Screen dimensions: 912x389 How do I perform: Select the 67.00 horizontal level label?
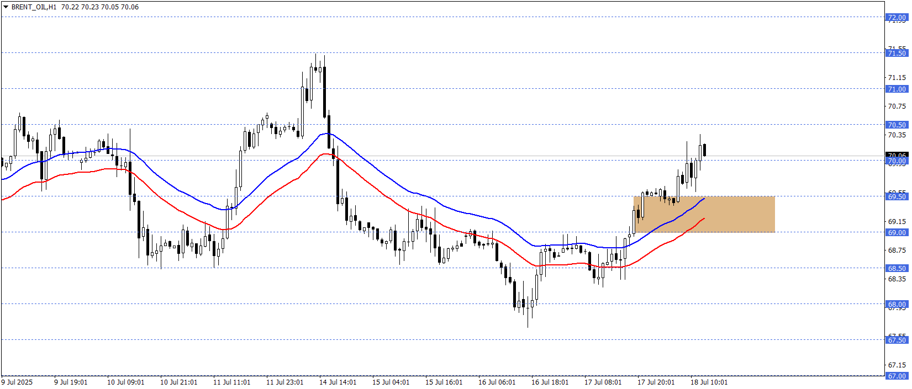coord(897,376)
